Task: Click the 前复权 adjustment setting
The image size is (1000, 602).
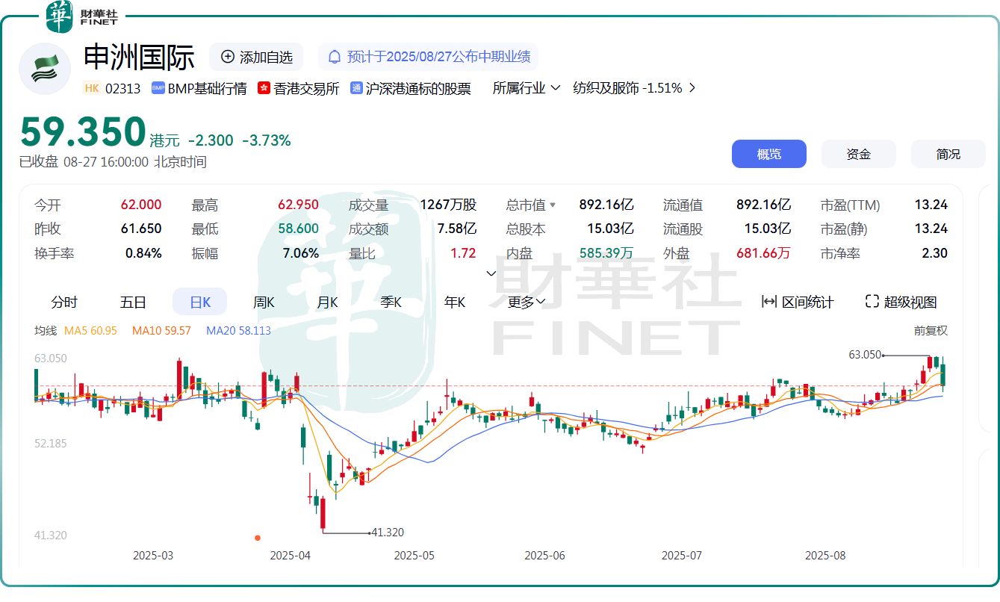Action: click(931, 330)
